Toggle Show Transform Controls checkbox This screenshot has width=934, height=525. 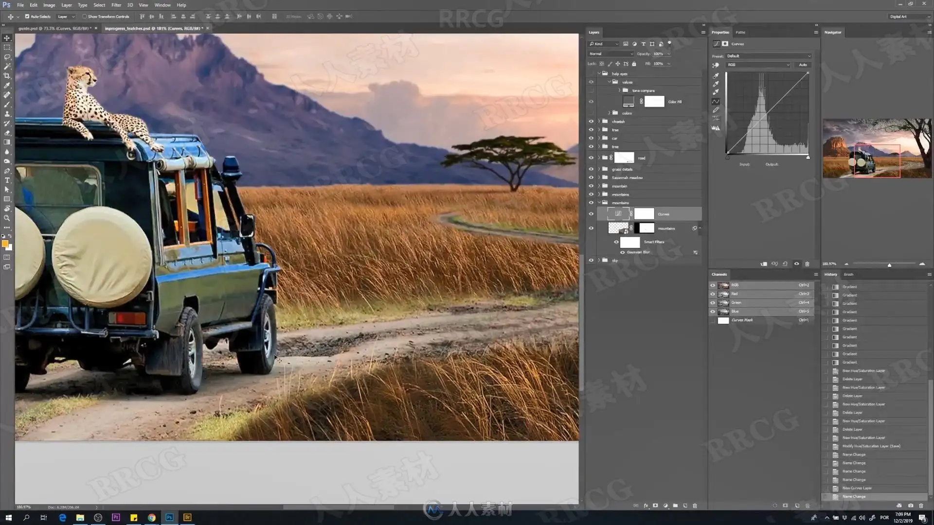pos(84,17)
